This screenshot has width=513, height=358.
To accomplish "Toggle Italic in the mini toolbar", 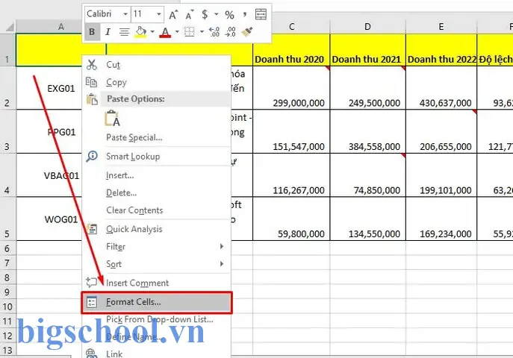I will 108,31.
